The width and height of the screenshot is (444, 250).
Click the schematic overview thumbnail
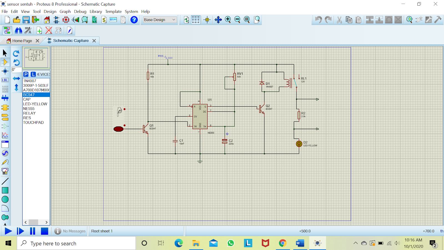coord(36,57)
